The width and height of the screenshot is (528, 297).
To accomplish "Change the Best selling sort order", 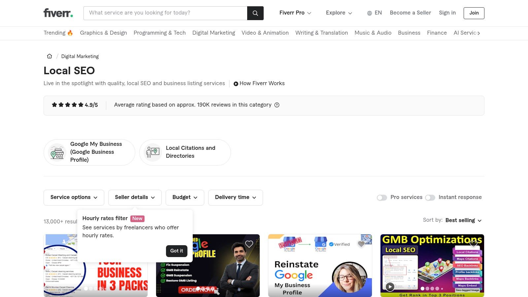I will (x=463, y=220).
